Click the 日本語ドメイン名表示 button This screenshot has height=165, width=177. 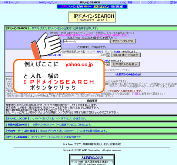pos(125,64)
